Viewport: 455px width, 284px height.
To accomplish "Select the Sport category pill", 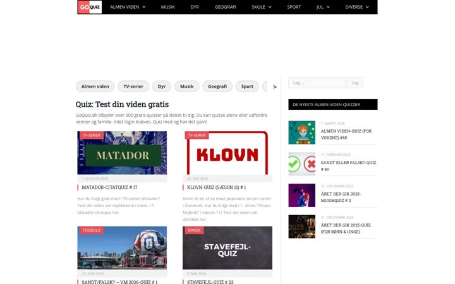I will pyautogui.click(x=247, y=86).
